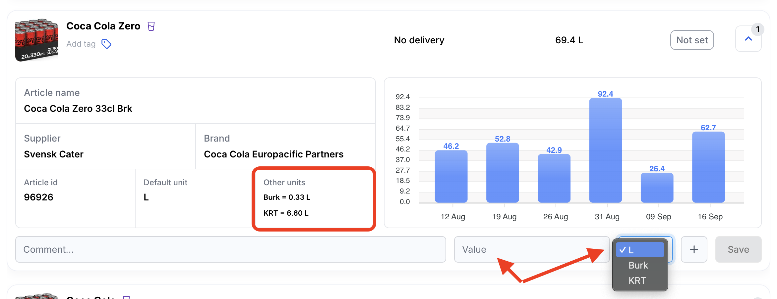Click the purple glass icon beside Coca Cola Zero
This screenshot has width=777, height=299.
click(151, 26)
